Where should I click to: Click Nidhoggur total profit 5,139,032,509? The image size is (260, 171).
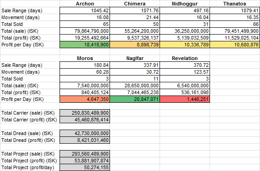coord(185,38)
